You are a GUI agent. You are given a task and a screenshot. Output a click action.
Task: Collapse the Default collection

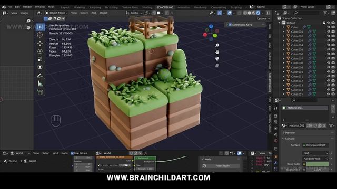click(x=280, y=23)
